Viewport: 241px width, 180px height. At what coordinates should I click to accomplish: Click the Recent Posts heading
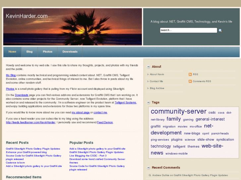tap(17, 143)
